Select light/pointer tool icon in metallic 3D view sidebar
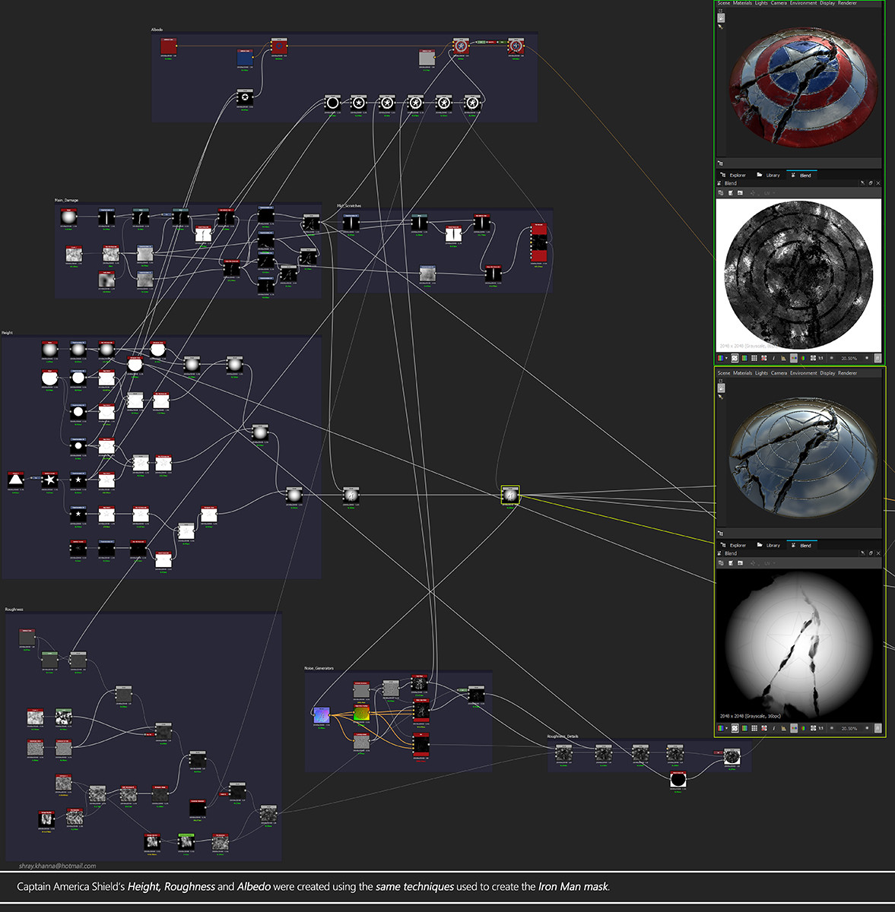Viewport: 895px width, 912px height. pyautogui.click(x=721, y=397)
